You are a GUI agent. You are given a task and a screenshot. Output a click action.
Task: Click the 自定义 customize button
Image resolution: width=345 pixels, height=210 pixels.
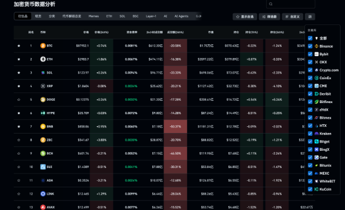[292, 17]
